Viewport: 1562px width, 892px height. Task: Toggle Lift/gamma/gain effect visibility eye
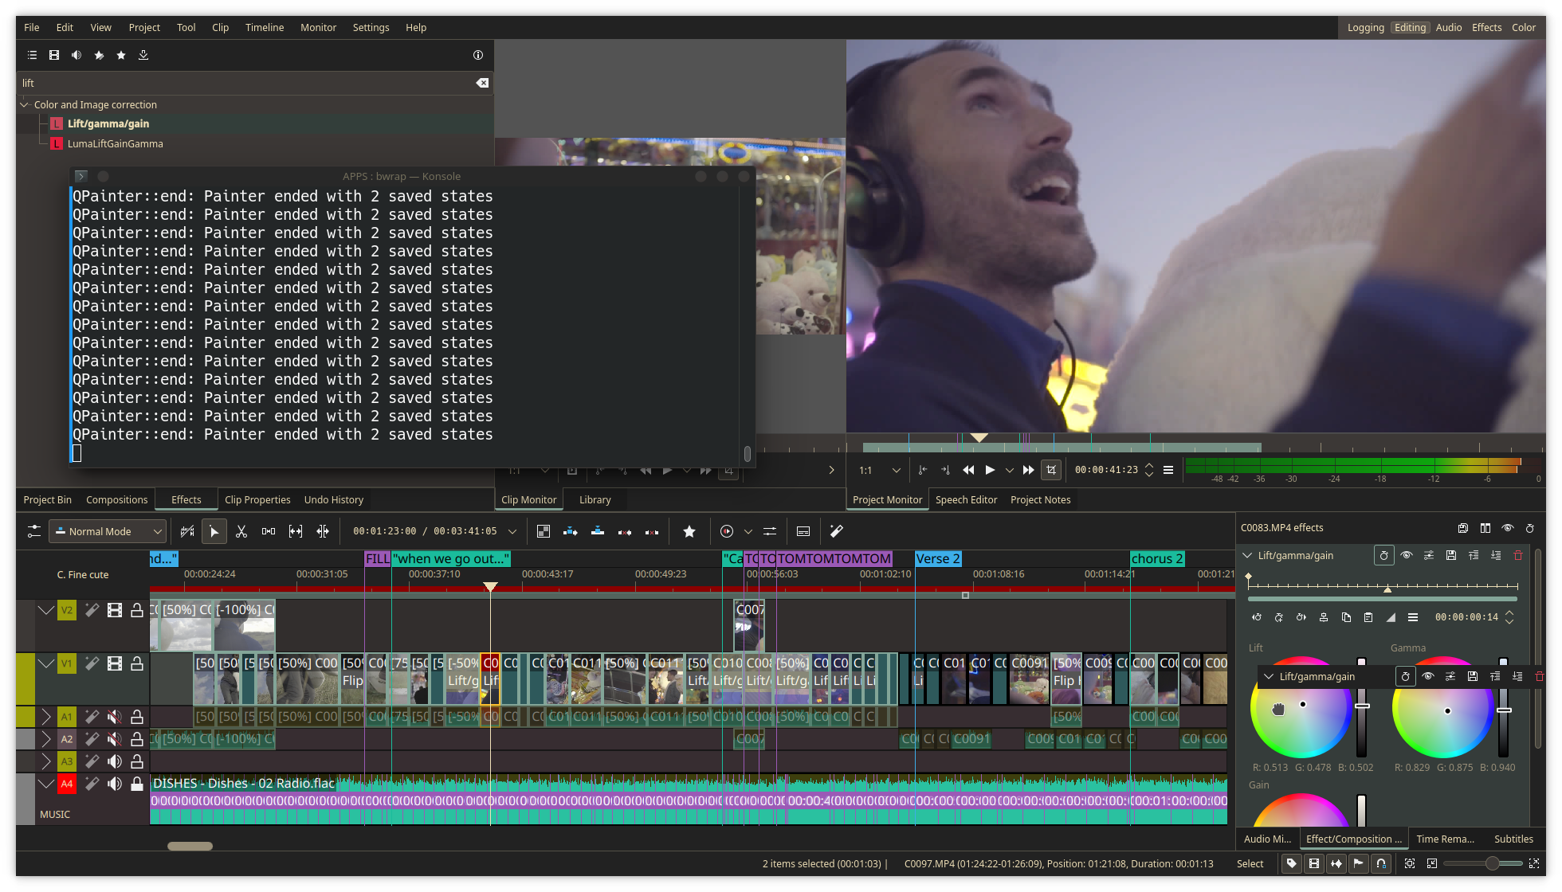tap(1407, 555)
